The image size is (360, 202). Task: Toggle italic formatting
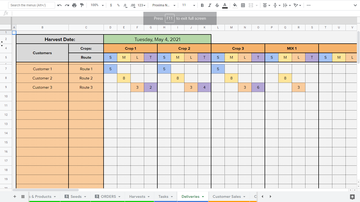[210, 5]
